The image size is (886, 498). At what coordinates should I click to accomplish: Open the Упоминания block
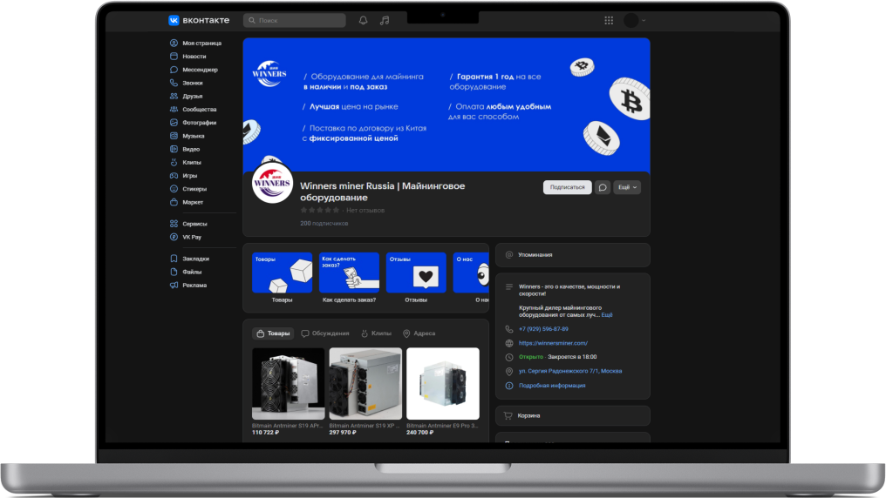[x=573, y=255]
